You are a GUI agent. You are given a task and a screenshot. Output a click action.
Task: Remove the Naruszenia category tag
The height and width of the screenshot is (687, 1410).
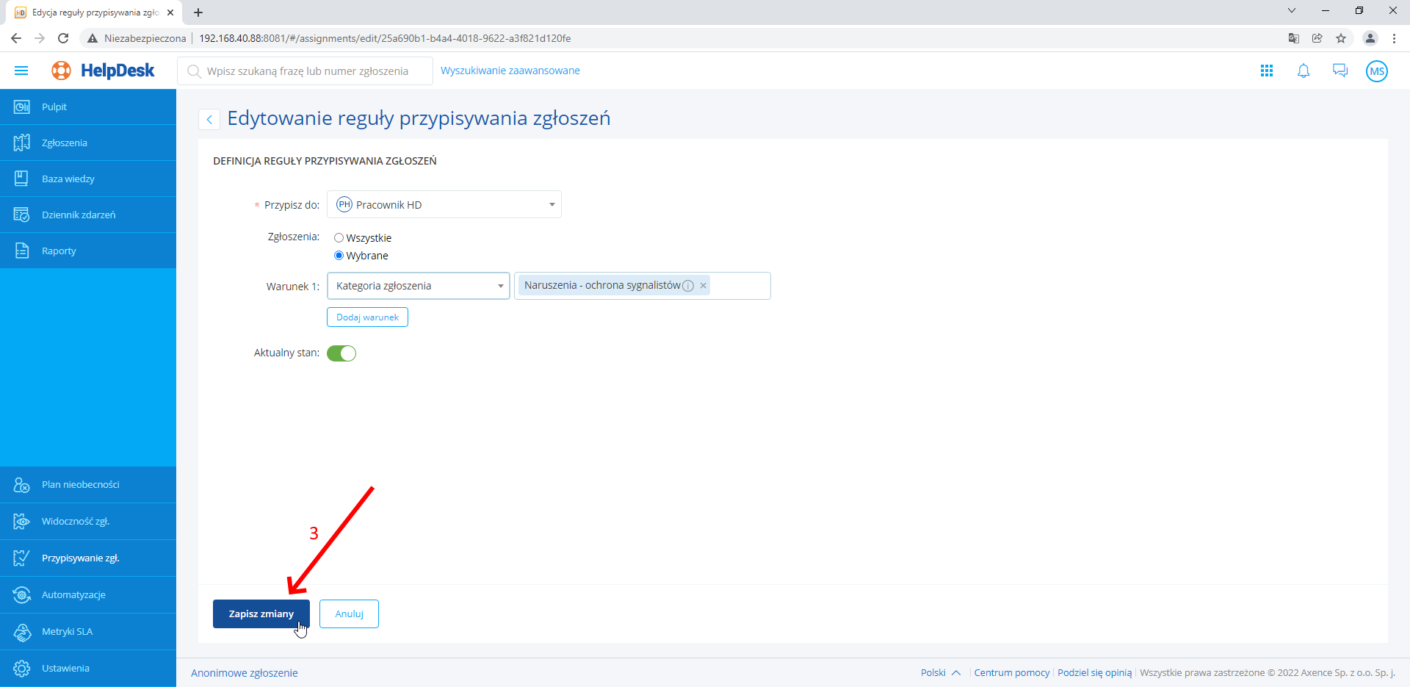coord(703,286)
